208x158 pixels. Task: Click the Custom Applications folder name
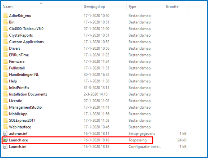tap(26, 42)
